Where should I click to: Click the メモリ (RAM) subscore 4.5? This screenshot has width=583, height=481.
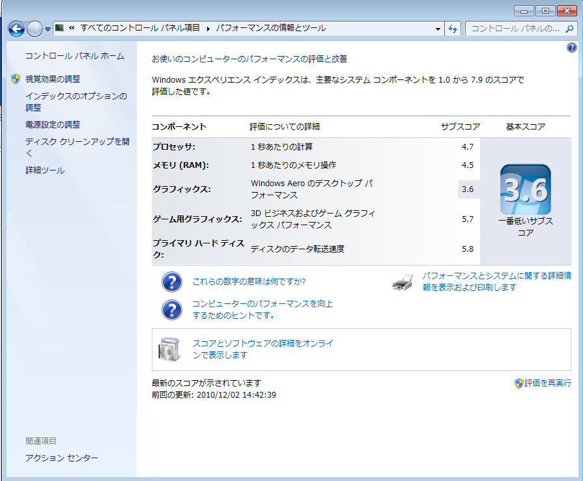(x=468, y=165)
